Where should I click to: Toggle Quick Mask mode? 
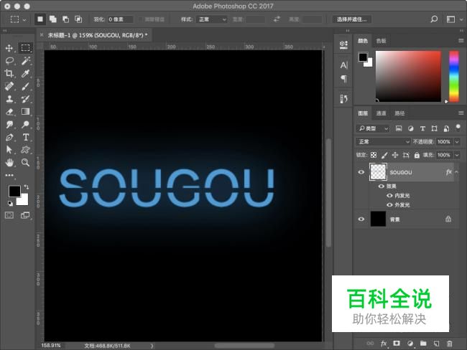(9, 215)
